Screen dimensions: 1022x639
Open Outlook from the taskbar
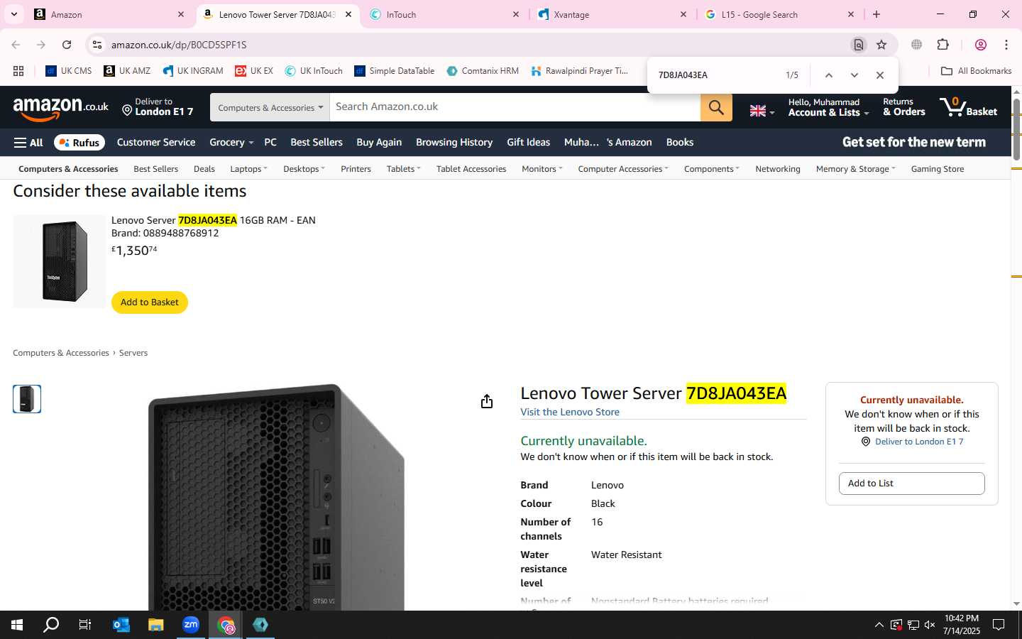click(121, 625)
